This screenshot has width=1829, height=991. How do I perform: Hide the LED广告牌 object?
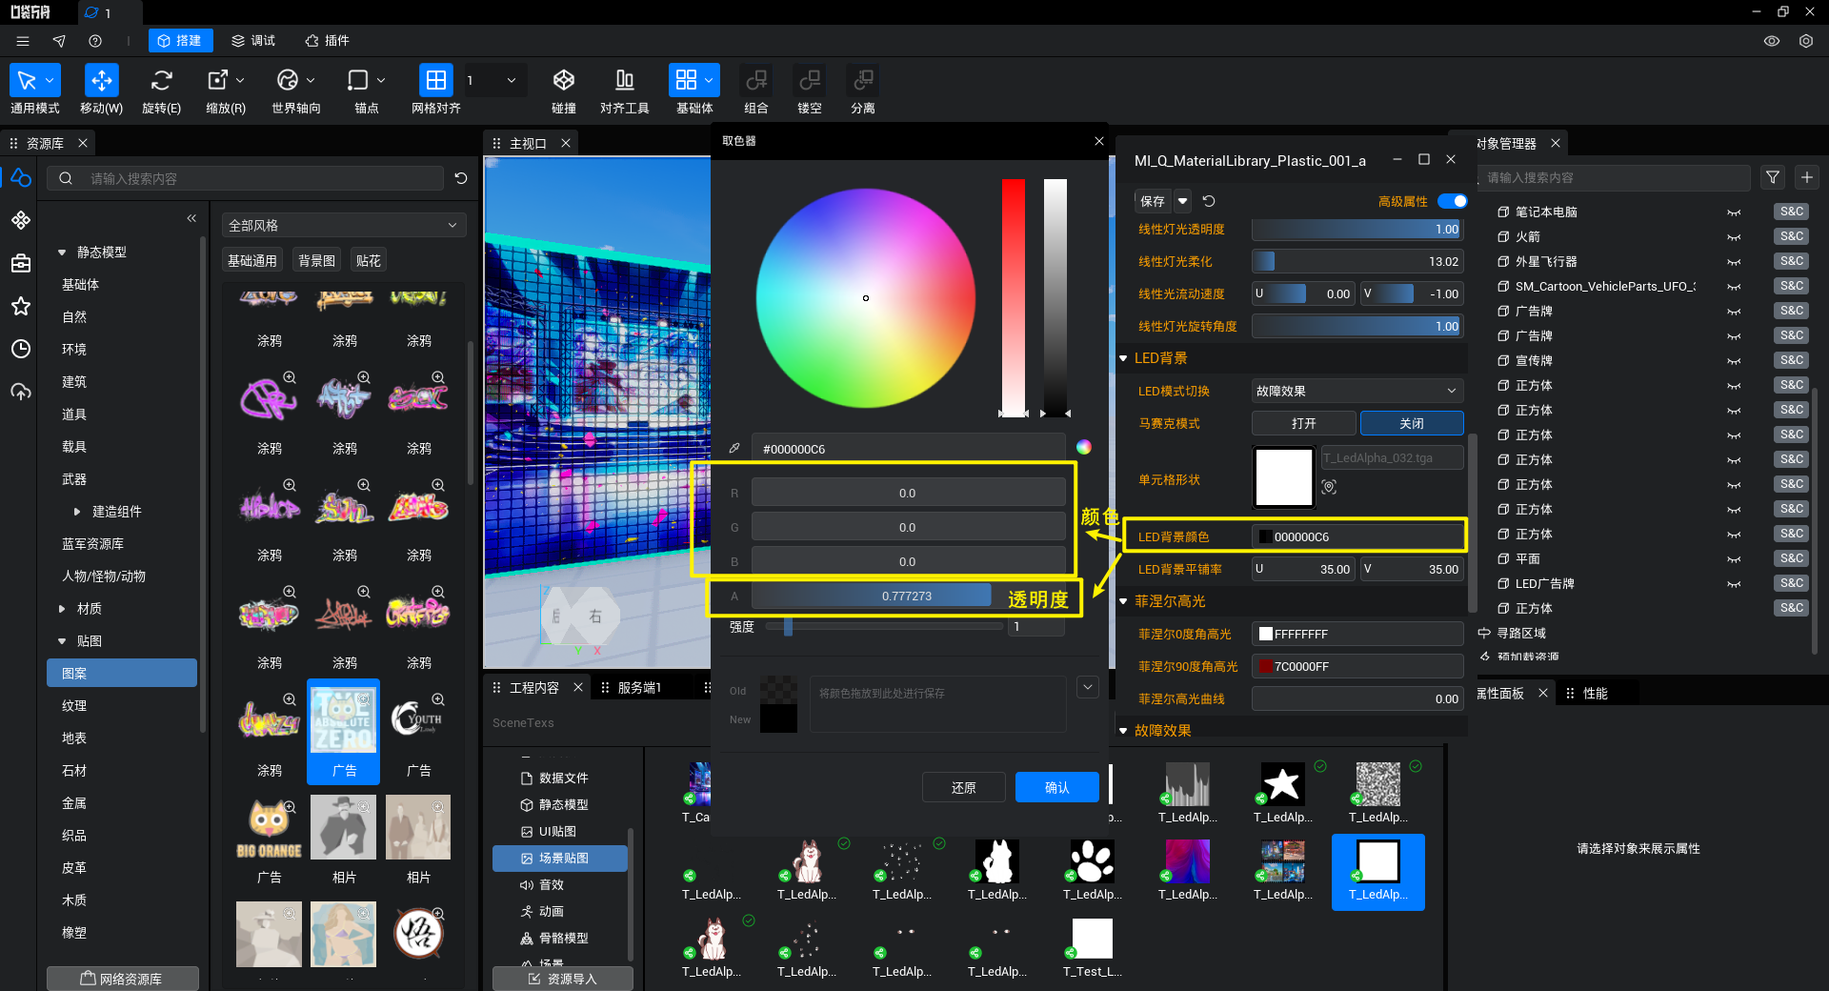1734,584
